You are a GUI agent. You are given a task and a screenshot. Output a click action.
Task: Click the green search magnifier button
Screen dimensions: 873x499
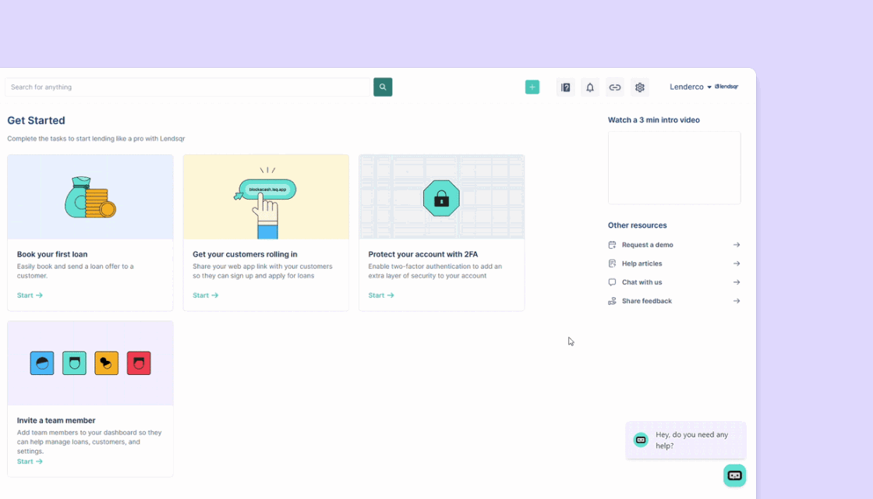pyautogui.click(x=383, y=87)
